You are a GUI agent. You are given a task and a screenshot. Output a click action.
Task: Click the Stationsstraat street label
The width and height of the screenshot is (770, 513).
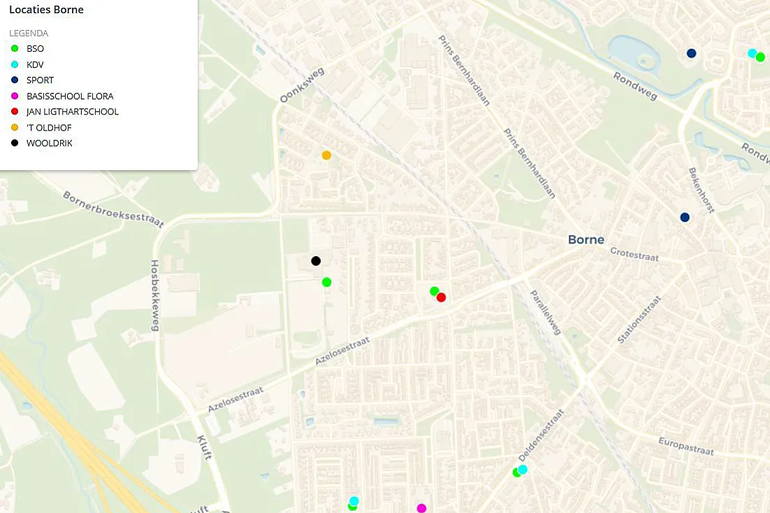pos(639,320)
